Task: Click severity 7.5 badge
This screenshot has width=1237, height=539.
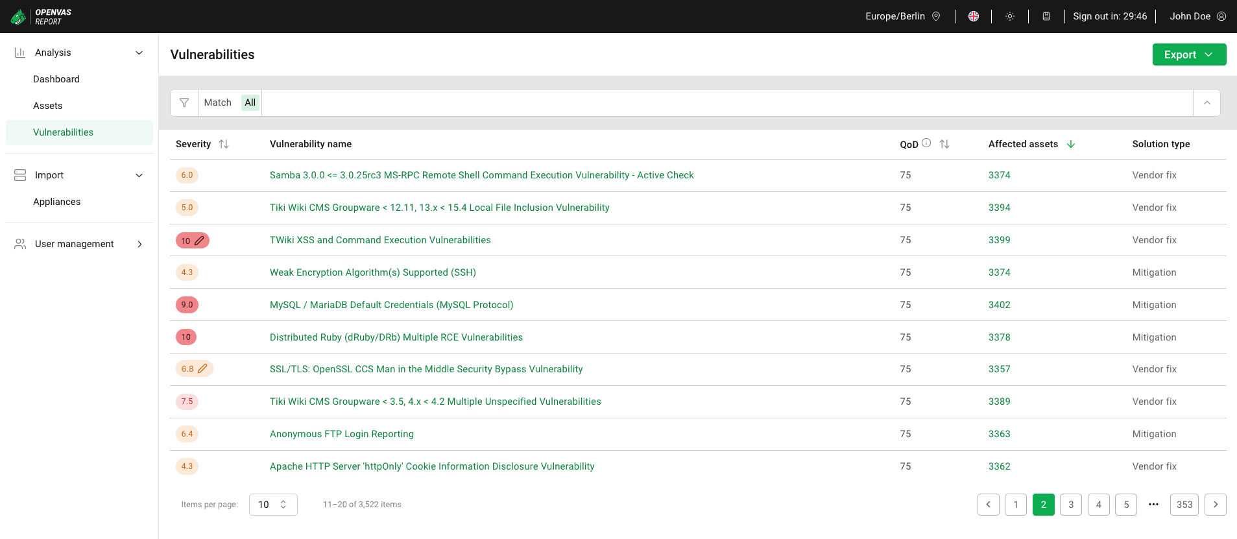Action: [x=187, y=401]
